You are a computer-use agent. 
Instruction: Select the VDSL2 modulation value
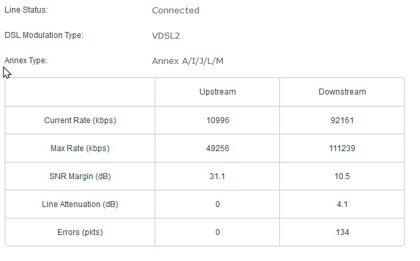(166, 35)
